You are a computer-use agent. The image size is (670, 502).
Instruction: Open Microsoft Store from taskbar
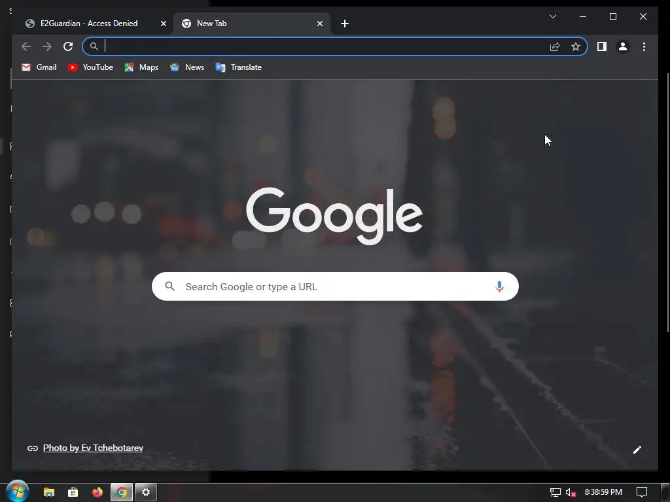[73, 492]
